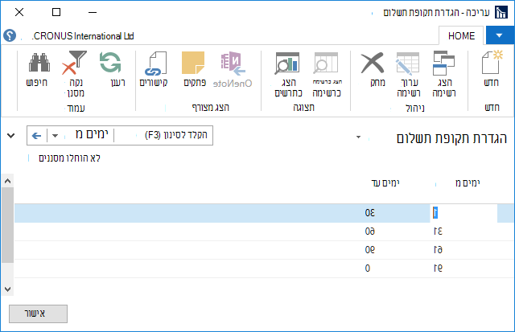
Task: Switch to the HOME ribbon tab
Action: click(461, 35)
